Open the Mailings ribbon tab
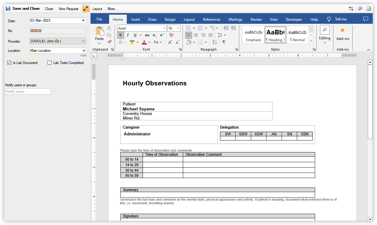Screen dimensions: 377x225 (235, 19)
